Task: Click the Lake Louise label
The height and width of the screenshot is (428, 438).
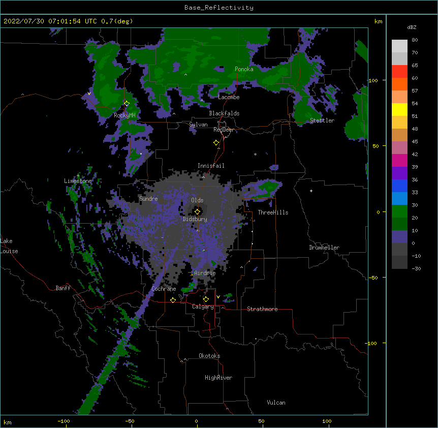Action: (9, 246)
